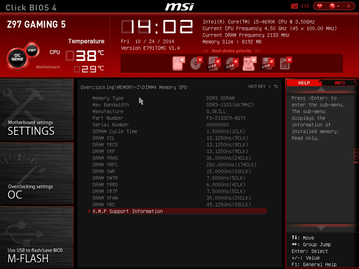Select the CD/DVD boot device icon
This screenshot has height=269, width=359.
click(196, 63)
